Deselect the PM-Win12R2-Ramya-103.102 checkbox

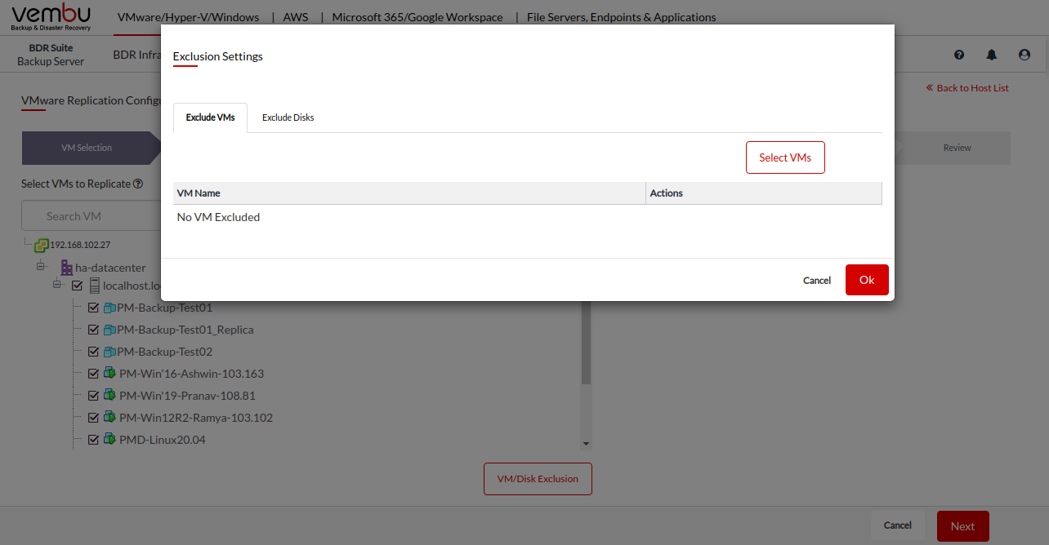coord(93,418)
